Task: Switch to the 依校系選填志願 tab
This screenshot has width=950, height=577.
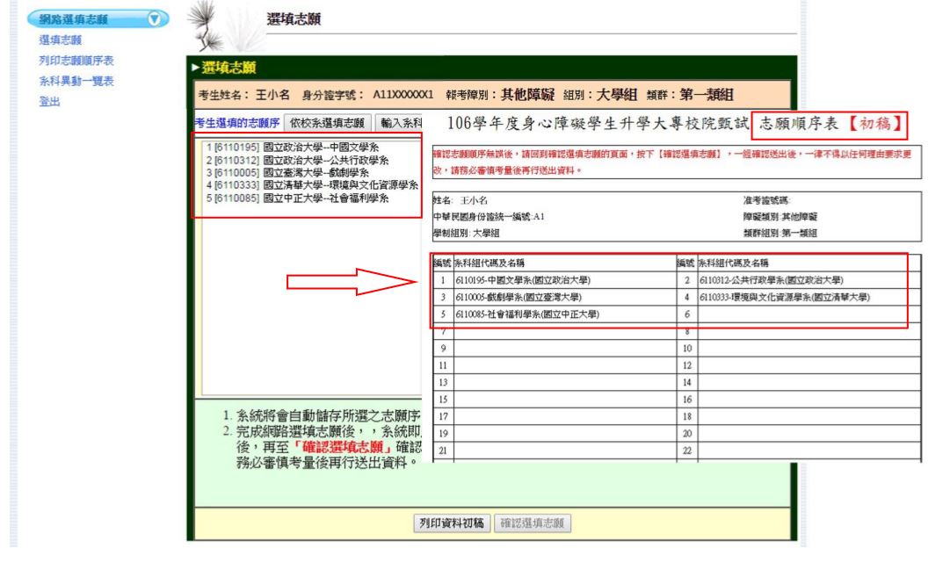Action: [x=327, y=123]
